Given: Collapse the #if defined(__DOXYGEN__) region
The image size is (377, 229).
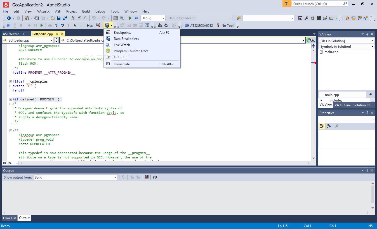Looking at the screenshot, I should (x=11, y=99).
